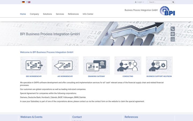Click the Contact footer heading
Image resolution: width=193 pixels, height=121 pixels.
click(77, 117)
